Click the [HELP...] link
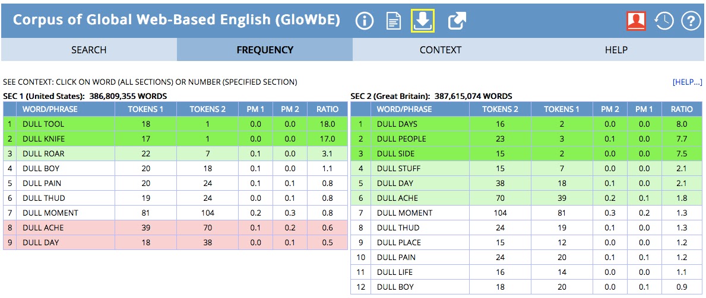The width and height of the screenshot is (706, 298). pos(687,82)
